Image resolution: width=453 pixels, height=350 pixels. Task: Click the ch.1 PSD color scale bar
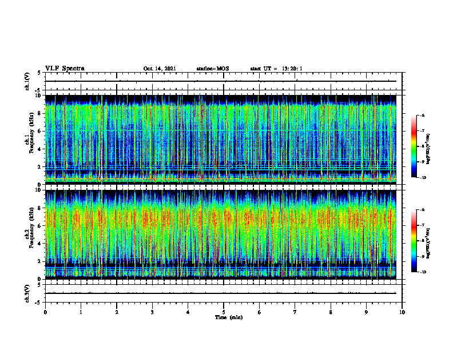414,146
